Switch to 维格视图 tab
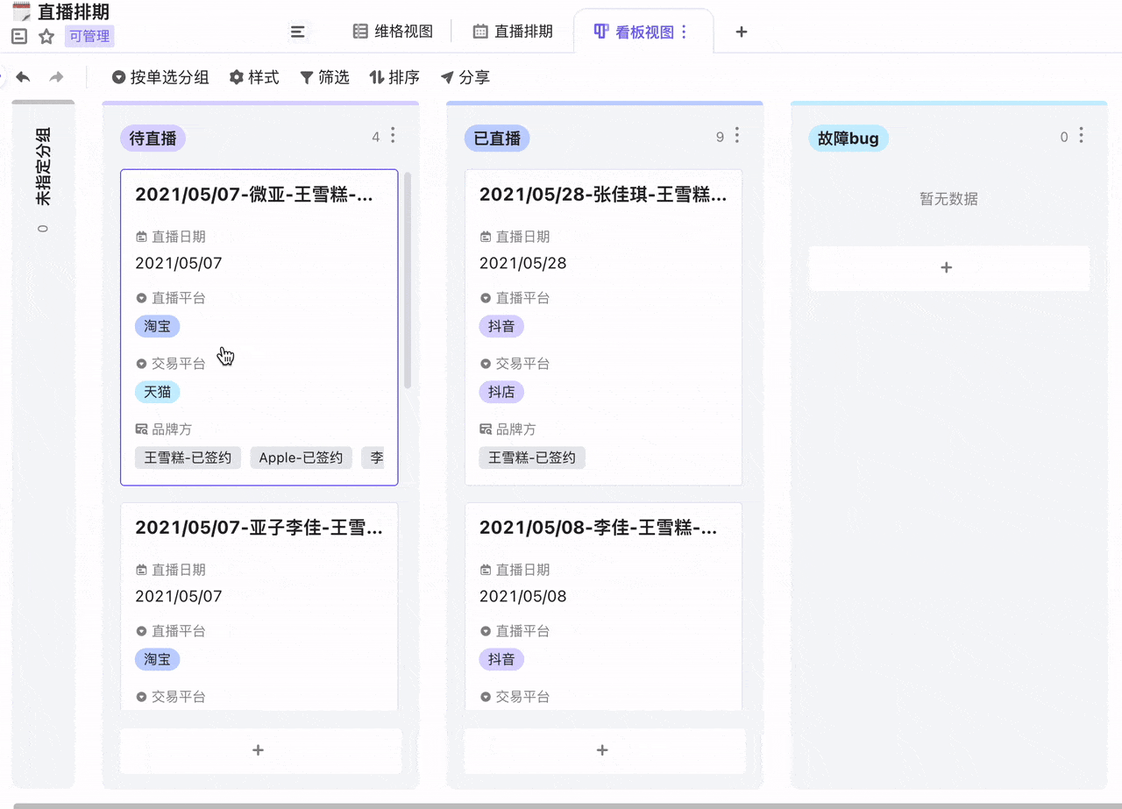Viewport: 1122px width, 809px height. (x=394, y=32)
